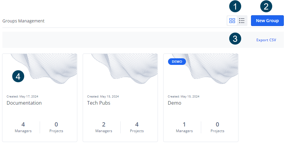Click the blue DEMO badge

click(x=177, y=62)
